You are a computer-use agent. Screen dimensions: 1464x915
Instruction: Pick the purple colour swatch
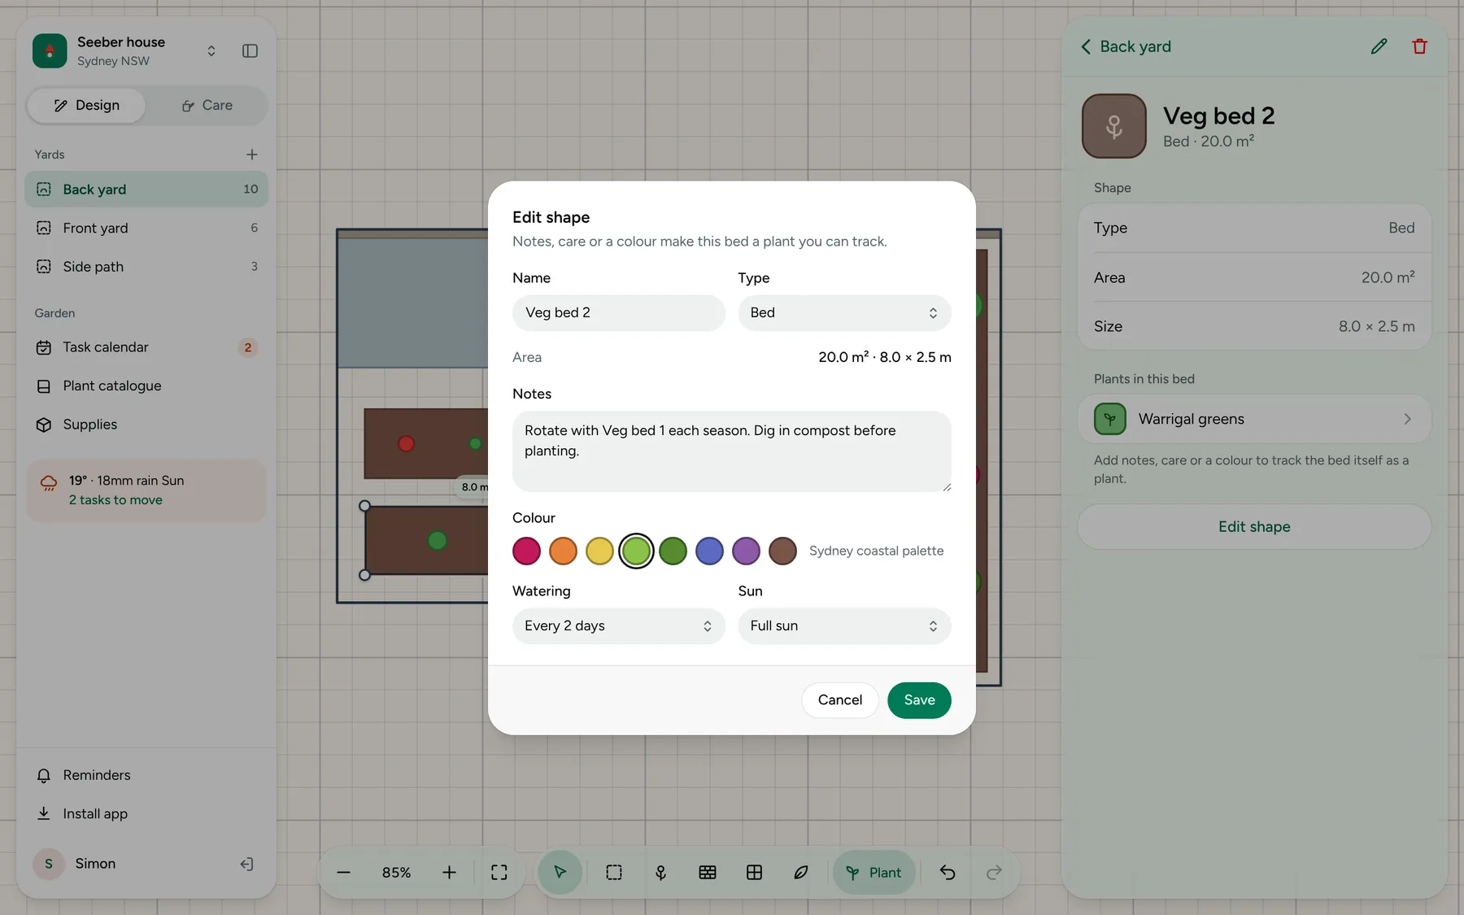(x=746, y=551)
